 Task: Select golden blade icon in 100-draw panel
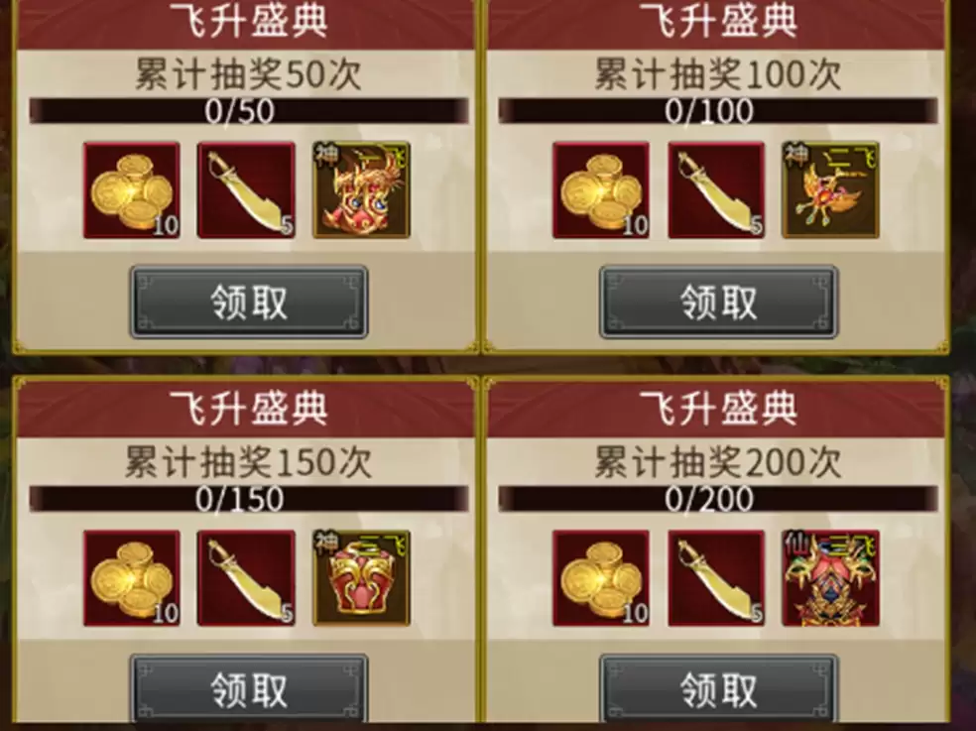(716, 190)
